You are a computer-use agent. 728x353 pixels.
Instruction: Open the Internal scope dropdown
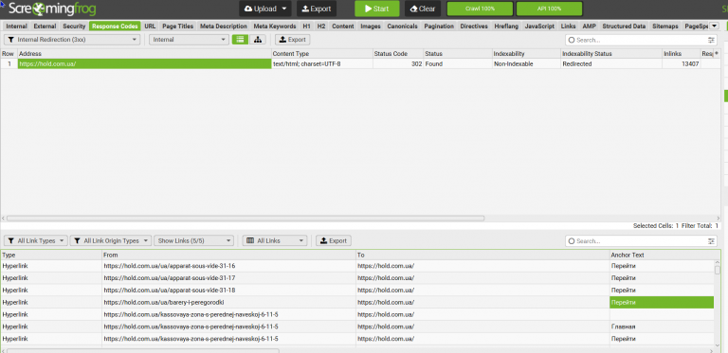point(189,40)
